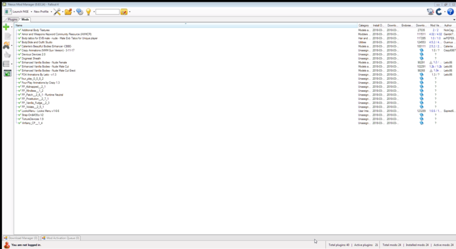Click the warning triangle for Nude Male Cut Erect
The width and height of the screenshot is (456, 249).
click(431, 71)
